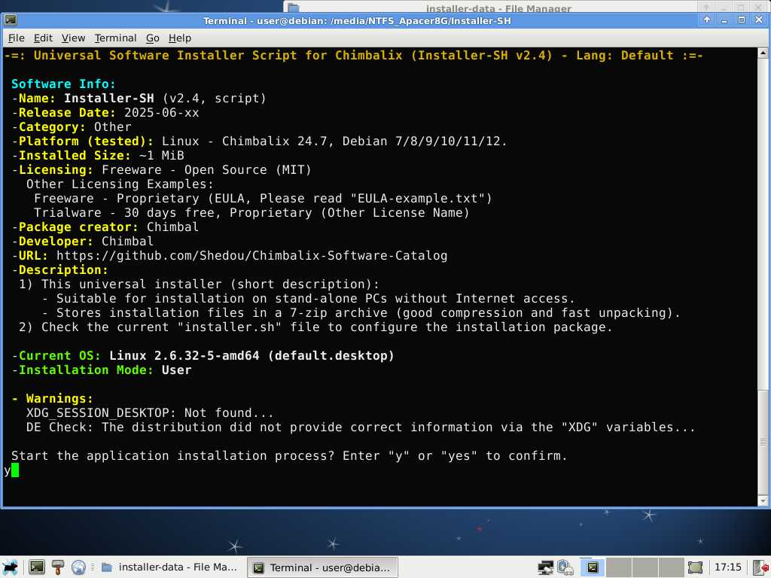Select workspace 1 in the pager
This screenshot has height=578, width=771.
[x=593, y=567]
